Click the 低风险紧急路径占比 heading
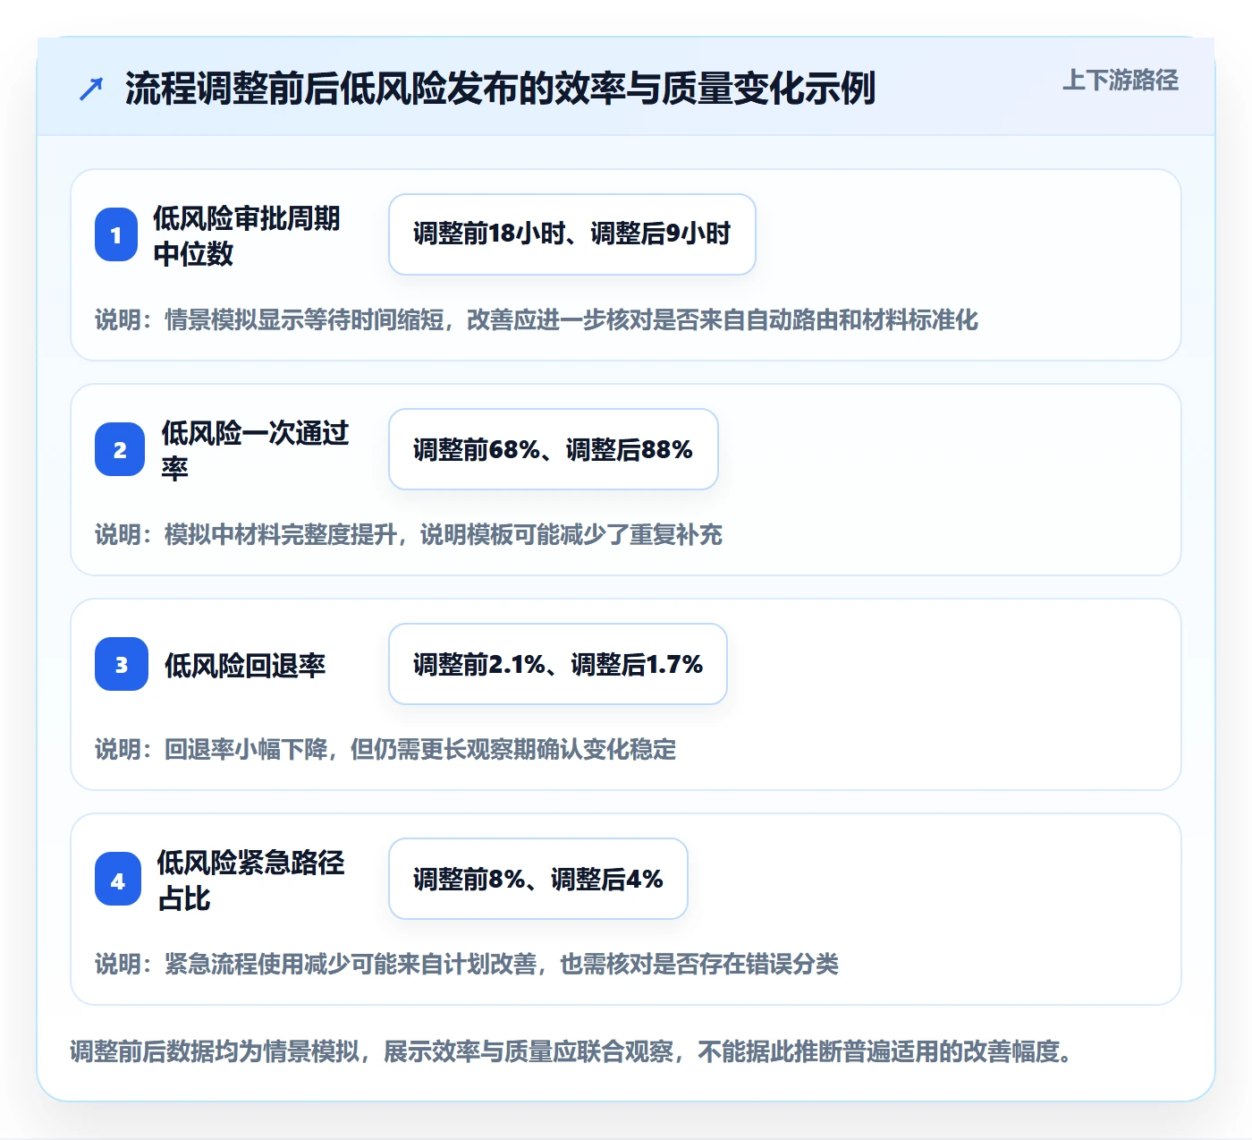 pos(250,880)
